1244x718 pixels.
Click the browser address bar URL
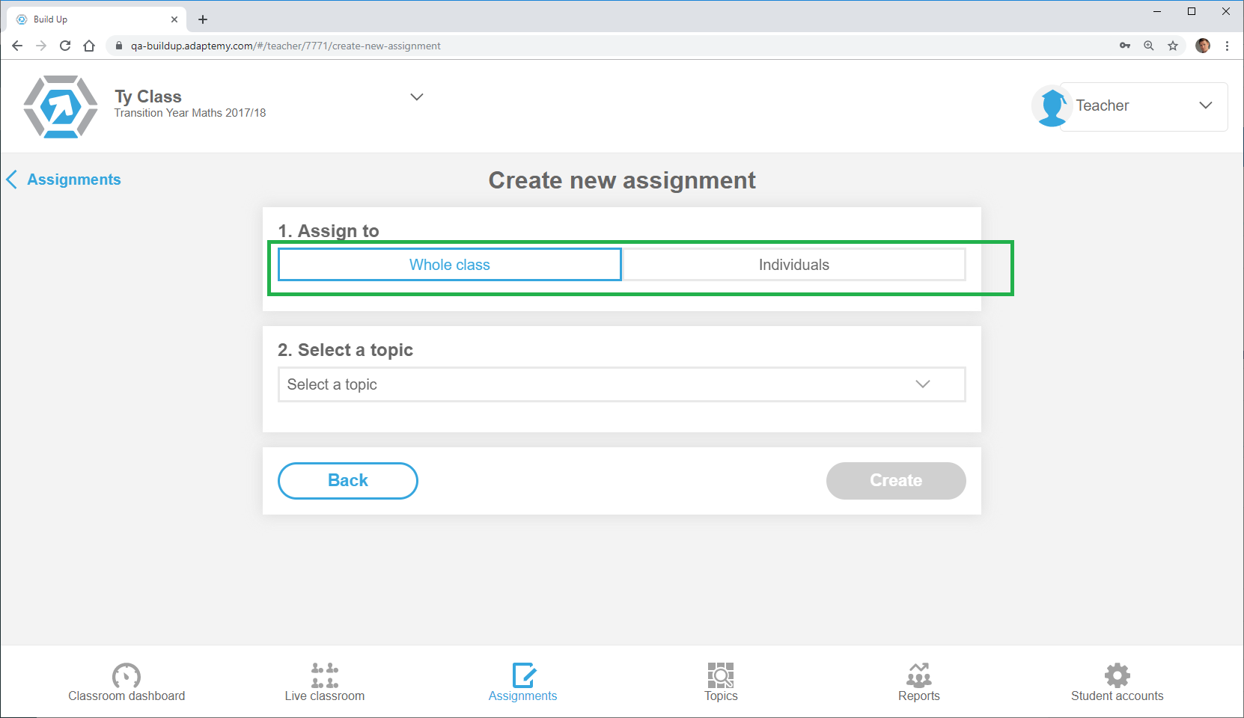click(x=285, y=46)
